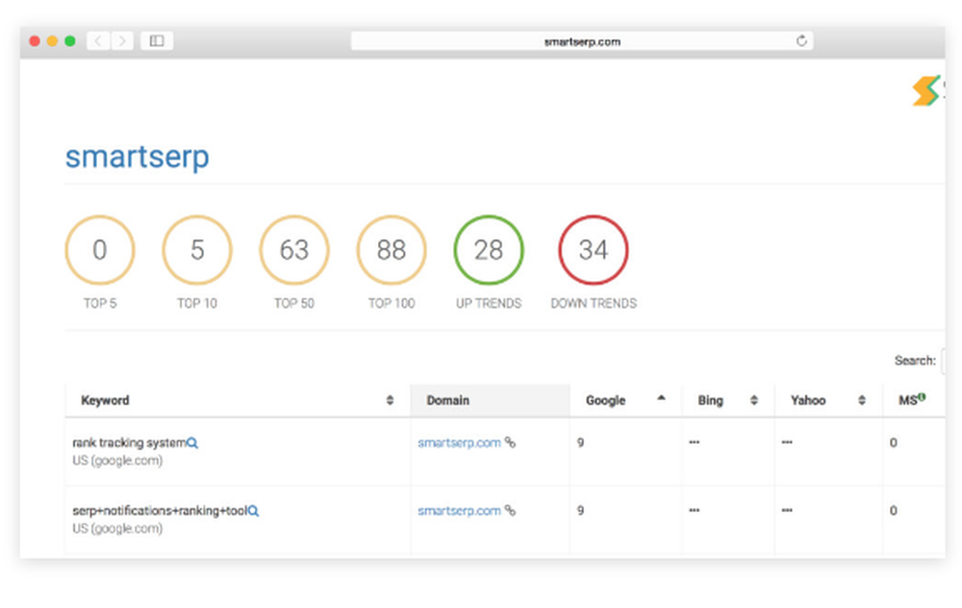This screenshot has height=608, width=962.
Task: Open smartserp.com link in serp+notifications row
Action: [459, 511]
